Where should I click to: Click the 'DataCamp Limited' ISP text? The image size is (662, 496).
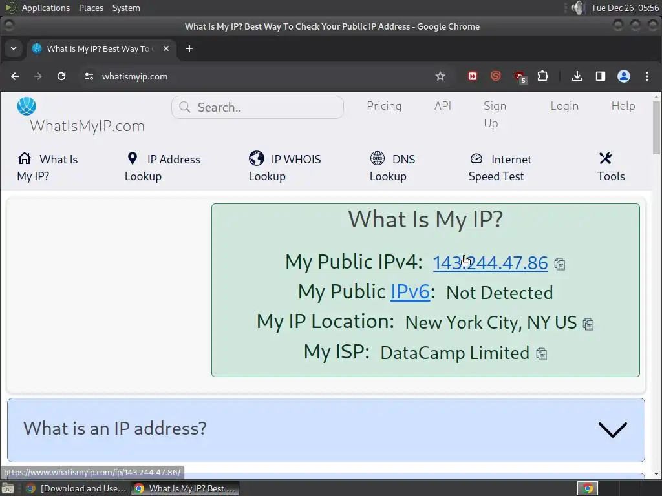454,353
